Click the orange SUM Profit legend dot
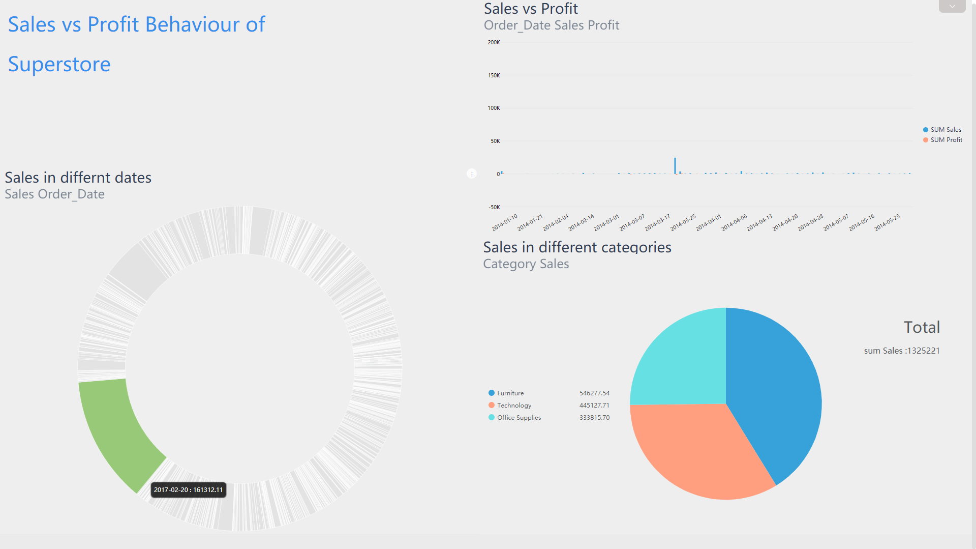Screen dimensions: 976x549 926,140
